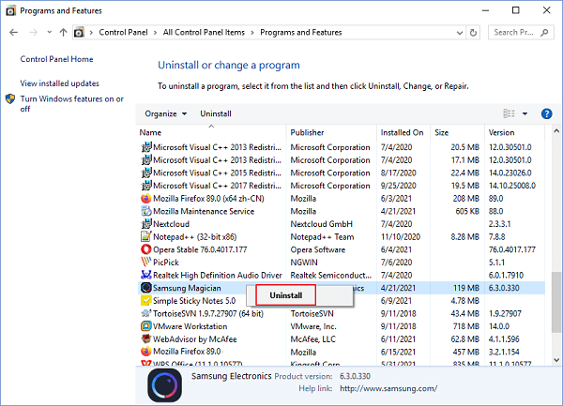
Task: Click the Samsung Magician list icon
Action: click(x=146, y=288)
